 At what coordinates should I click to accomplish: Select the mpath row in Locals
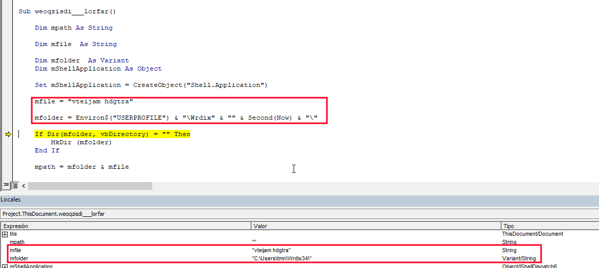pyautogui.click(x=17, y=242)
